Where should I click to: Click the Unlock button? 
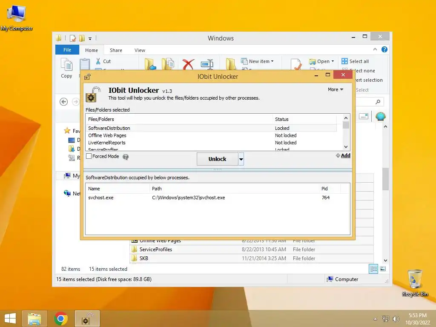click(x=218, y=159)
